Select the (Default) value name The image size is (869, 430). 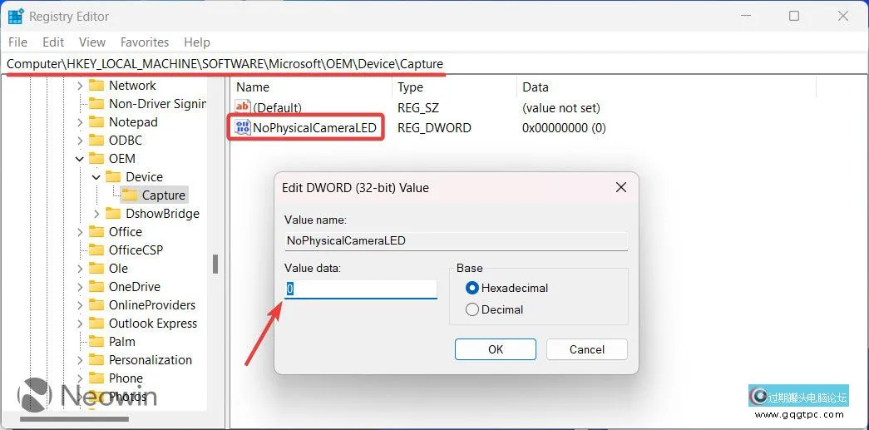[277, 107]
